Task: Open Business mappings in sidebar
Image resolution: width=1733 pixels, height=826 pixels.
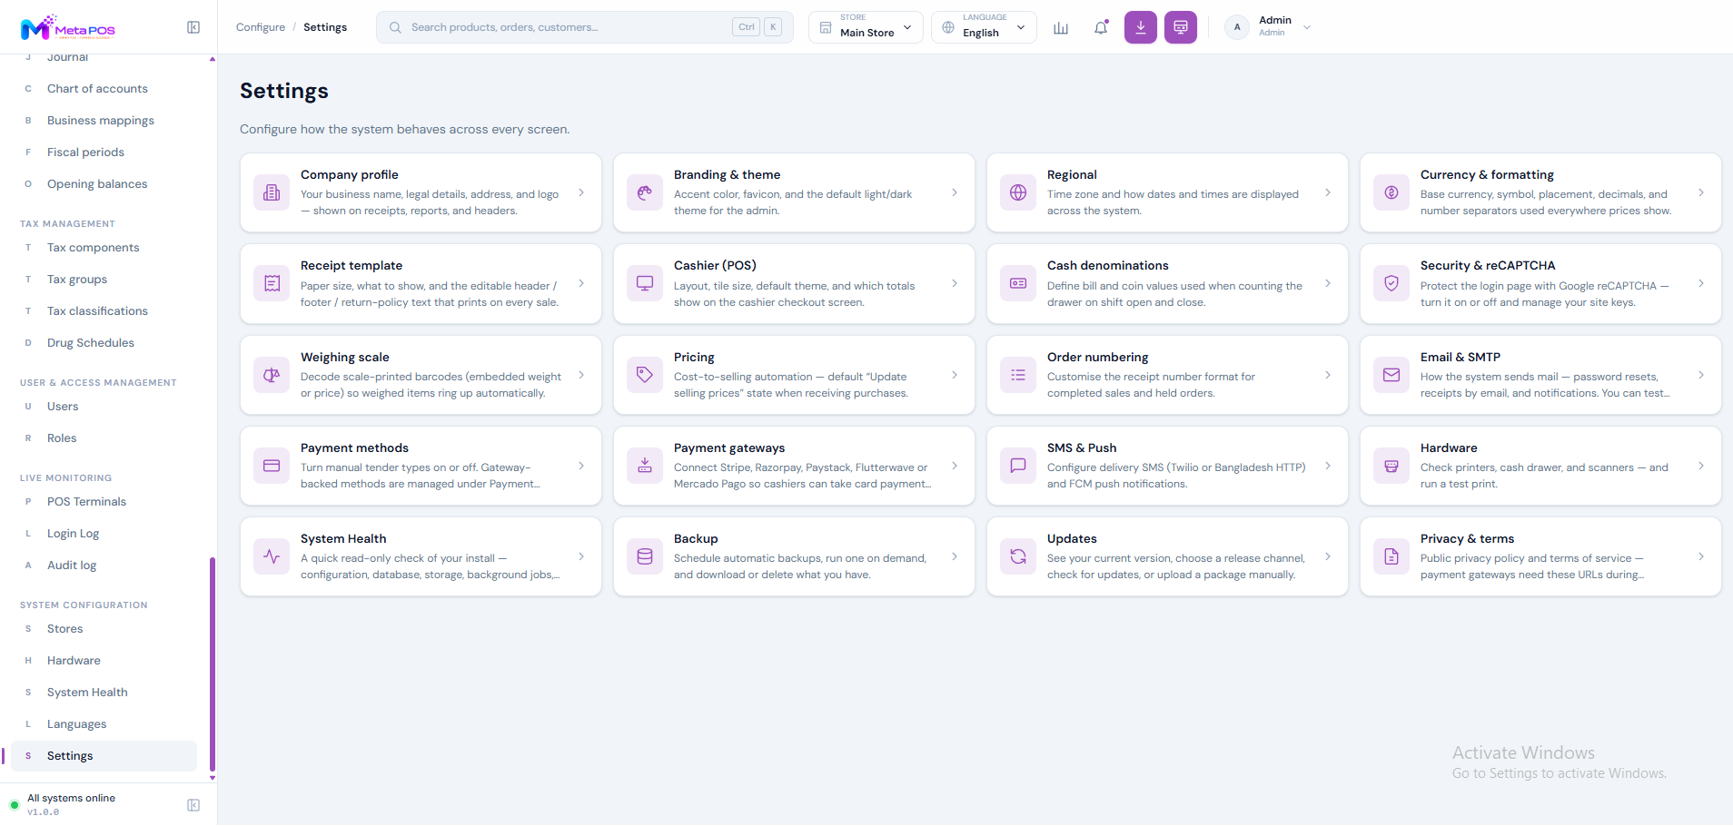Action: click(104, 121)
